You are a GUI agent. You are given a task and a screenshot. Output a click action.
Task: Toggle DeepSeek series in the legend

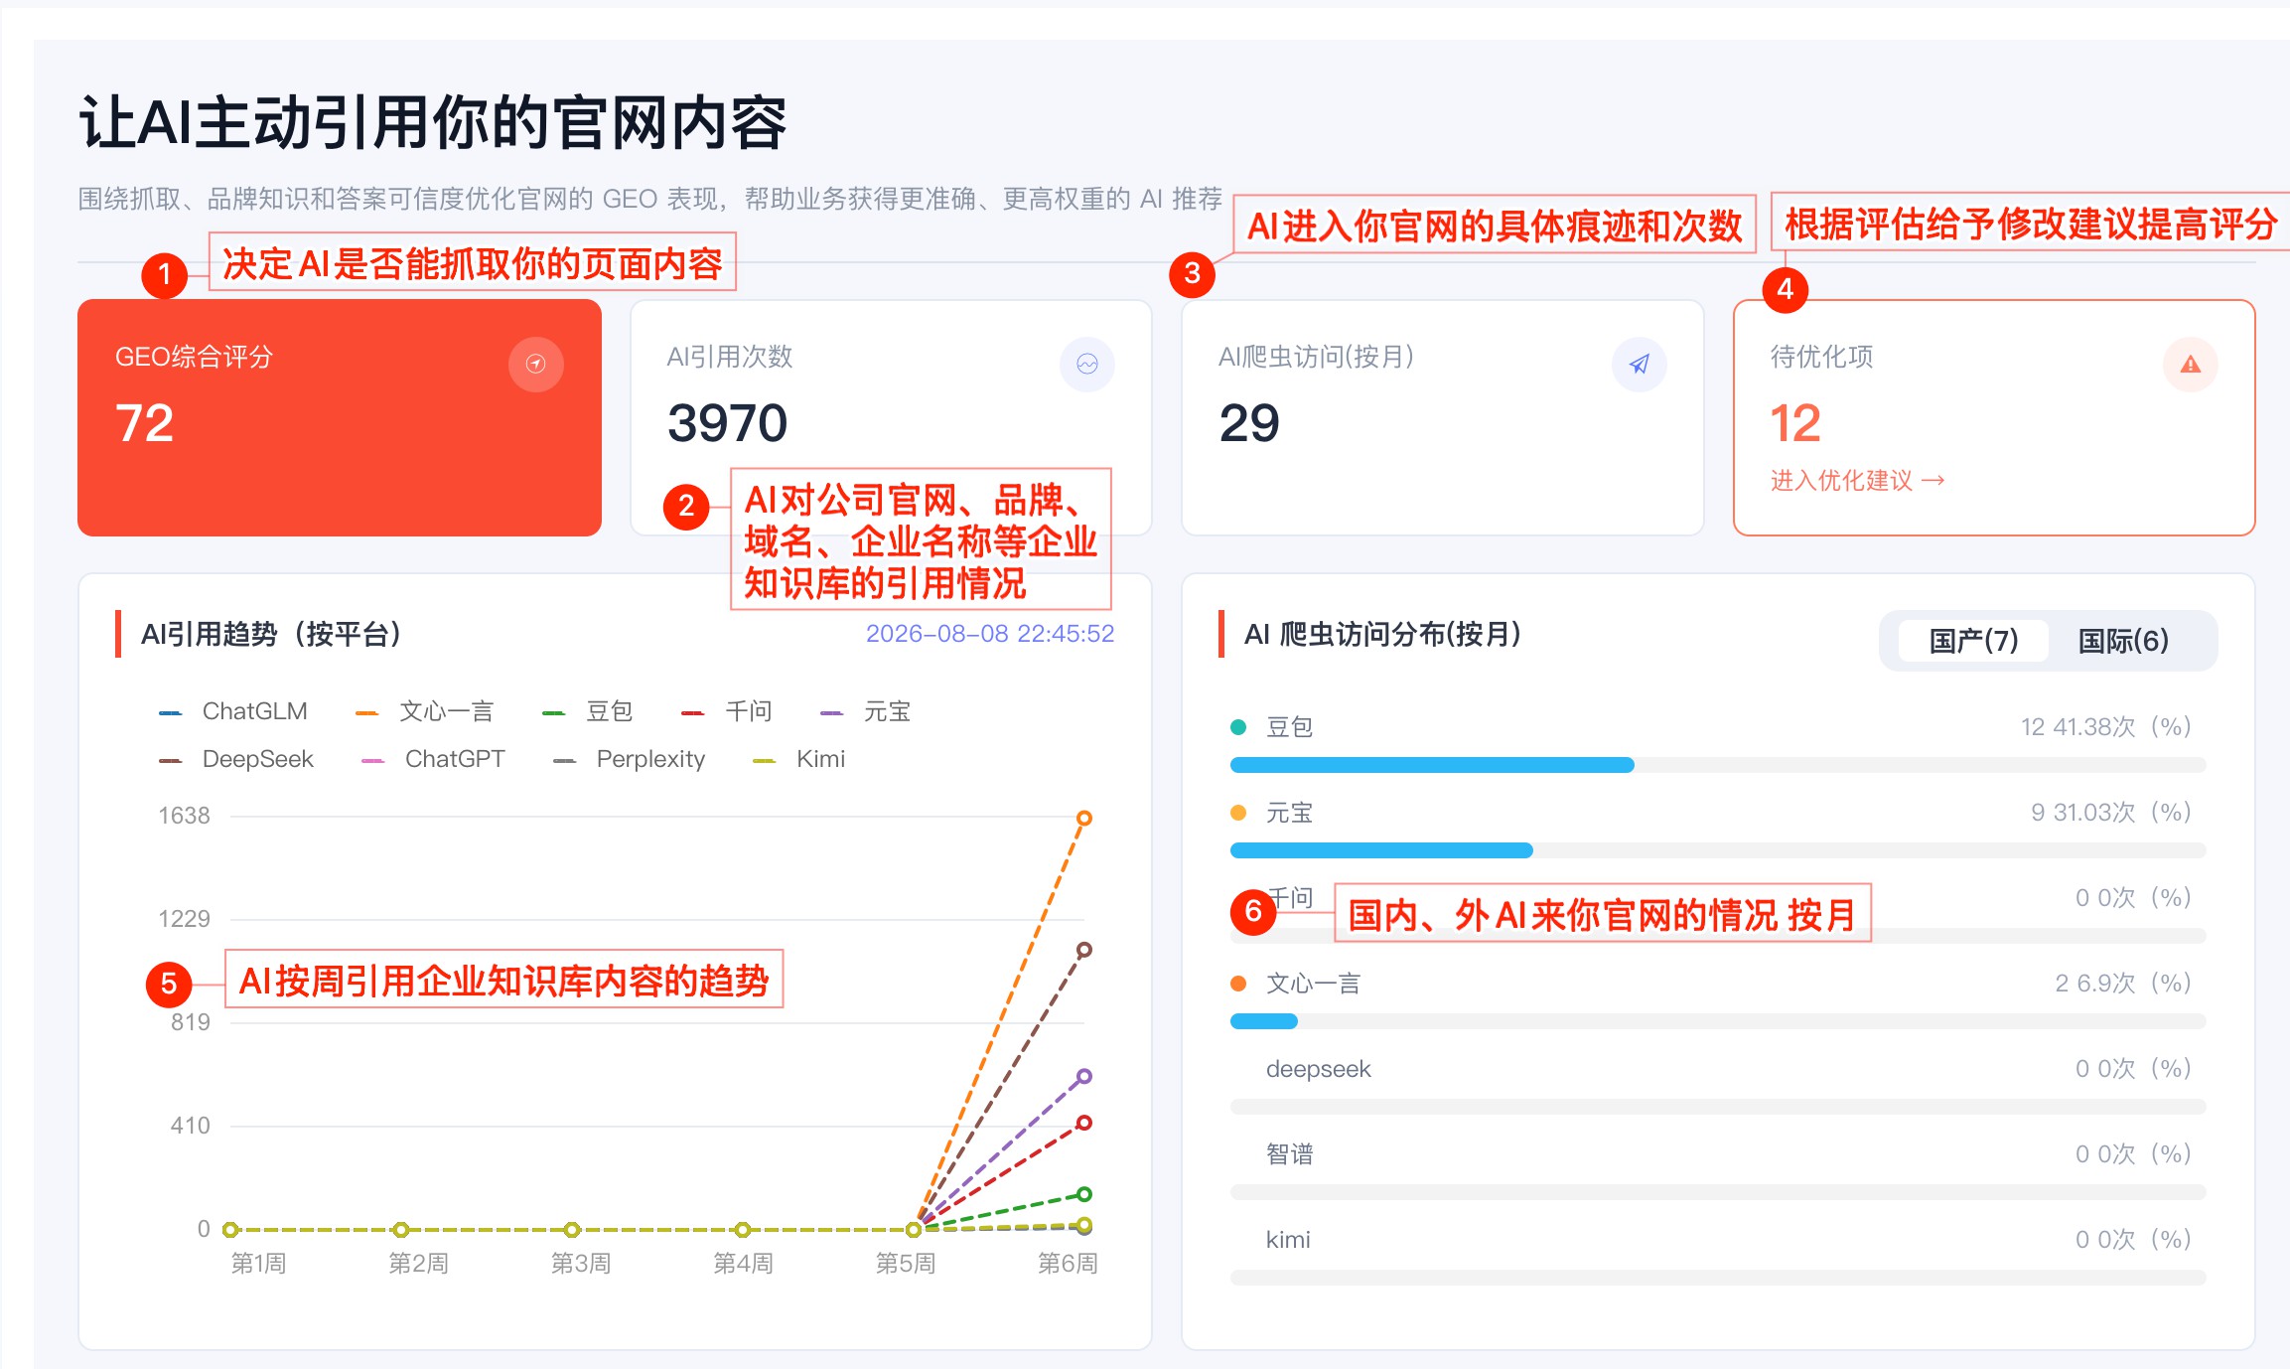236,759
